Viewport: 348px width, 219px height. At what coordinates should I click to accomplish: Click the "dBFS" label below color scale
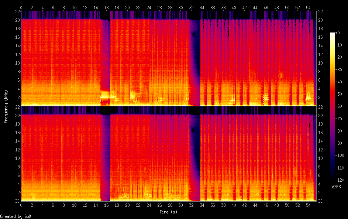(x=336, y=187)
